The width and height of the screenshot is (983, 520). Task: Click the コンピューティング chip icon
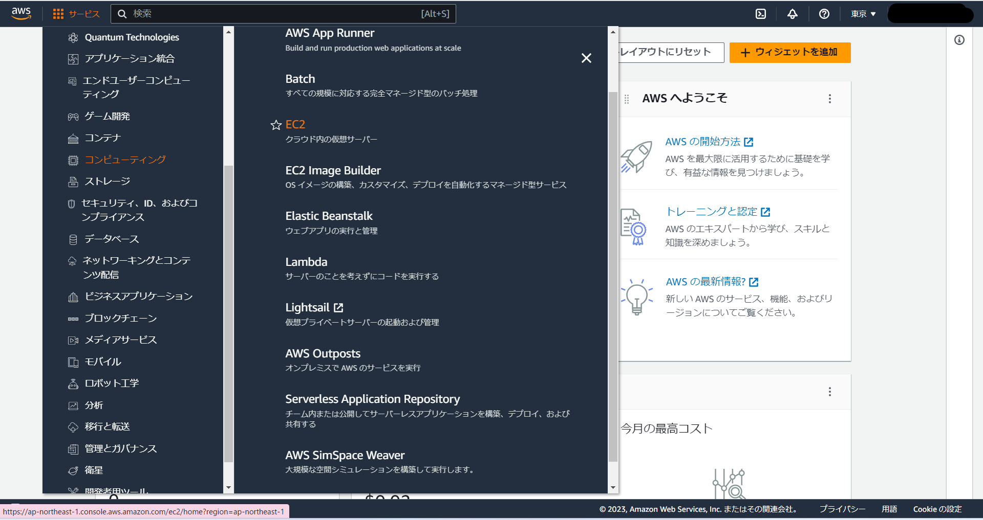(73, 160)
